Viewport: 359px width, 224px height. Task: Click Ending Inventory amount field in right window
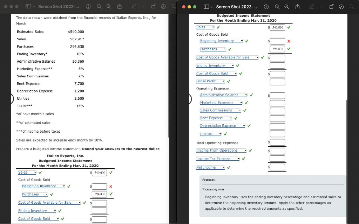(277, 65)
